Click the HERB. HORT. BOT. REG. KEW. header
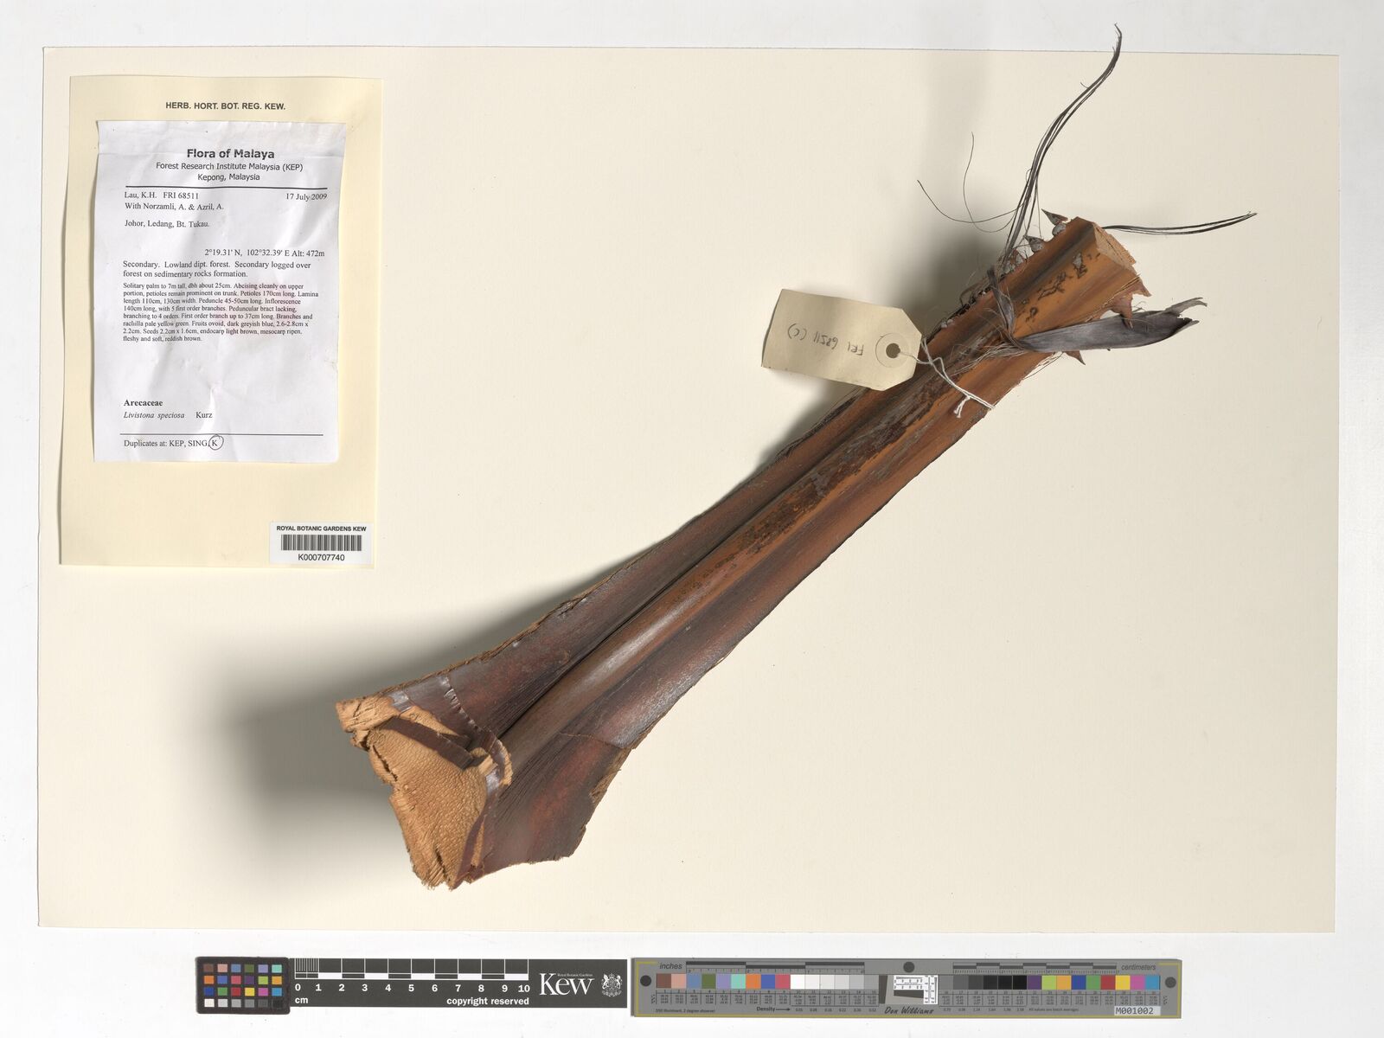The image size is (1384, 1038). (225, 106)
